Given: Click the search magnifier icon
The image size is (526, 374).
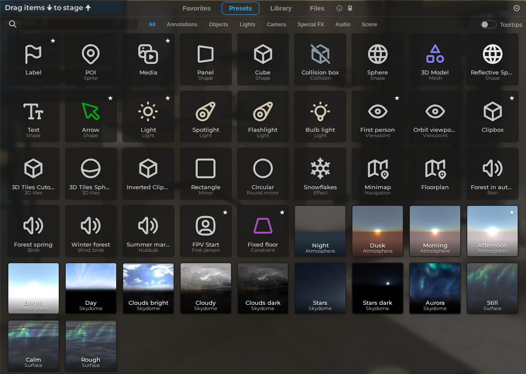Looking at the screenshot, I should click(13, 24).
